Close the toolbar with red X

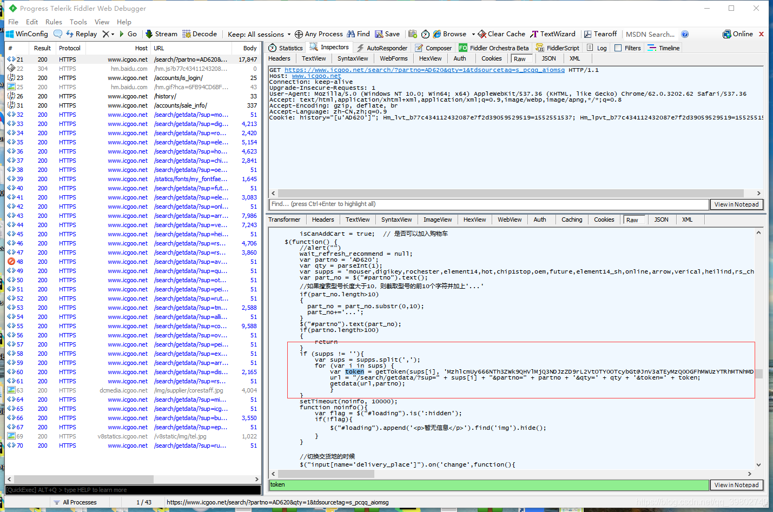(x=761, y=34)
